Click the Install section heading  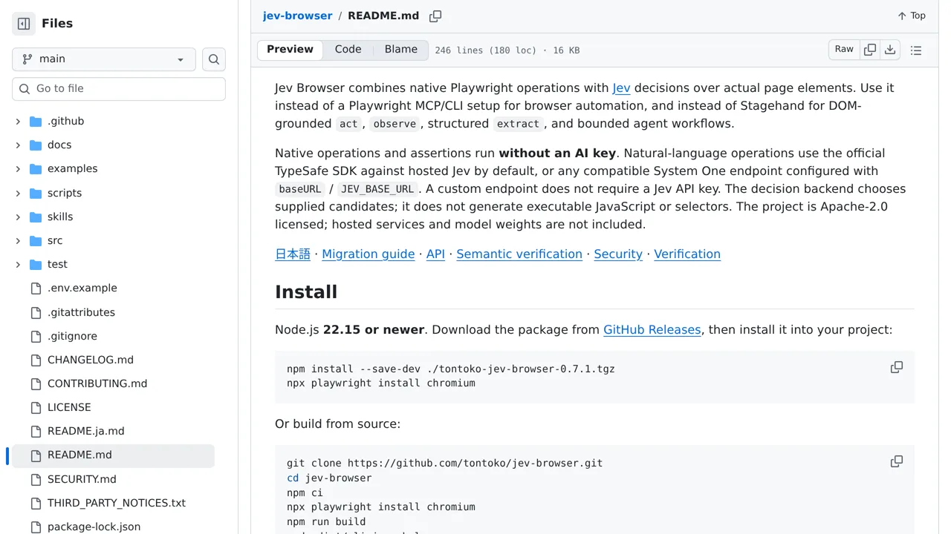306,292
